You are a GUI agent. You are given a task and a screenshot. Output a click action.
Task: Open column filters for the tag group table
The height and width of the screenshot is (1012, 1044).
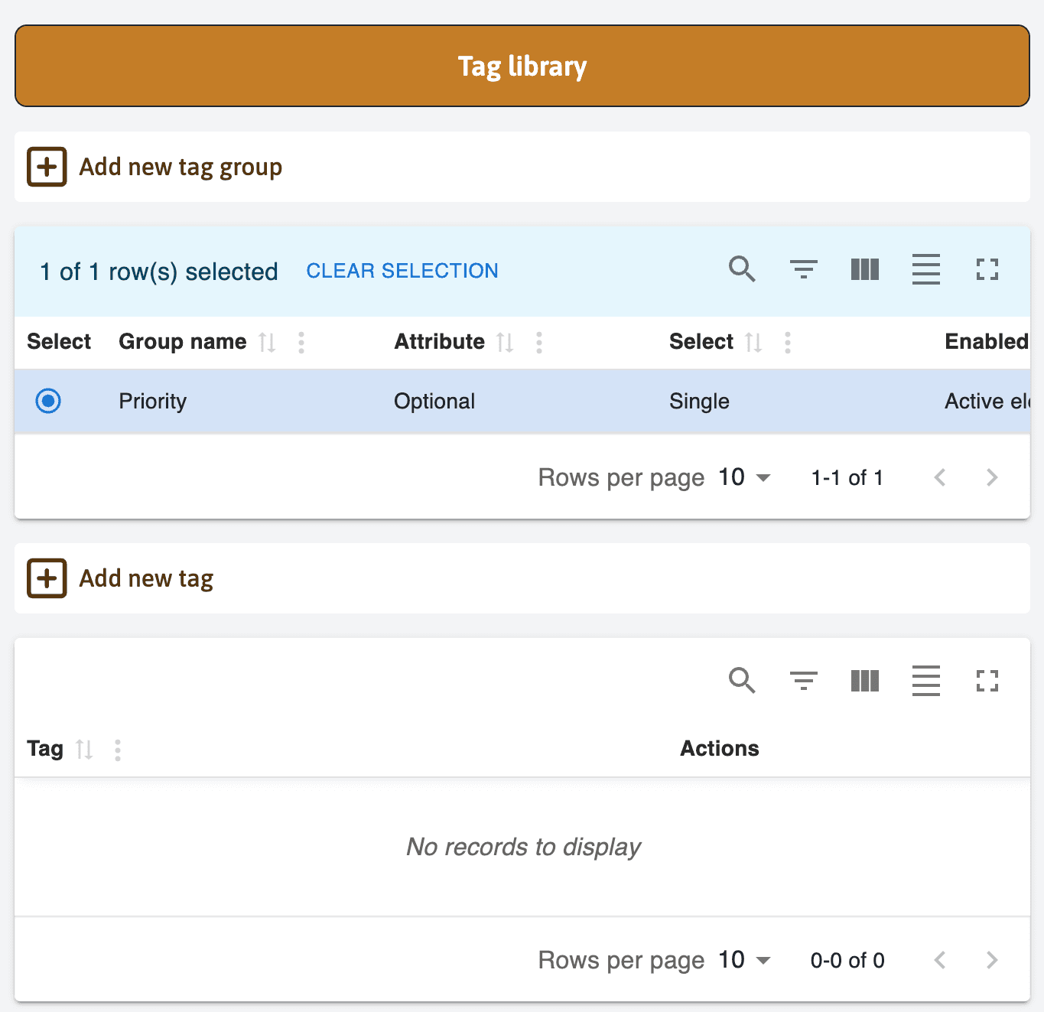(804, 270)
